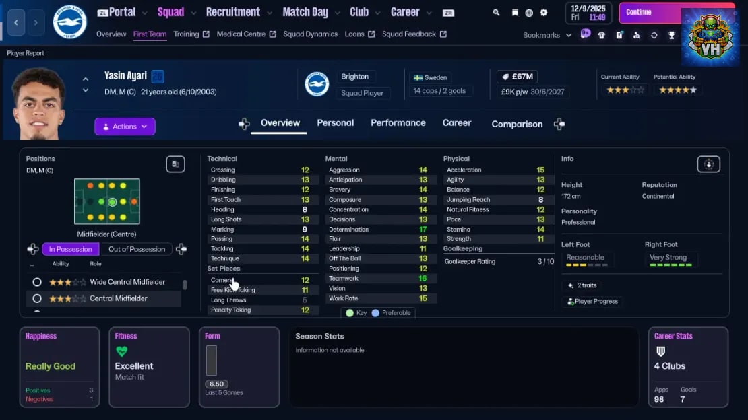Click Yasin Ayari's player portrait
This screenshot has width=748, height=420.
(x=38, y=104)
